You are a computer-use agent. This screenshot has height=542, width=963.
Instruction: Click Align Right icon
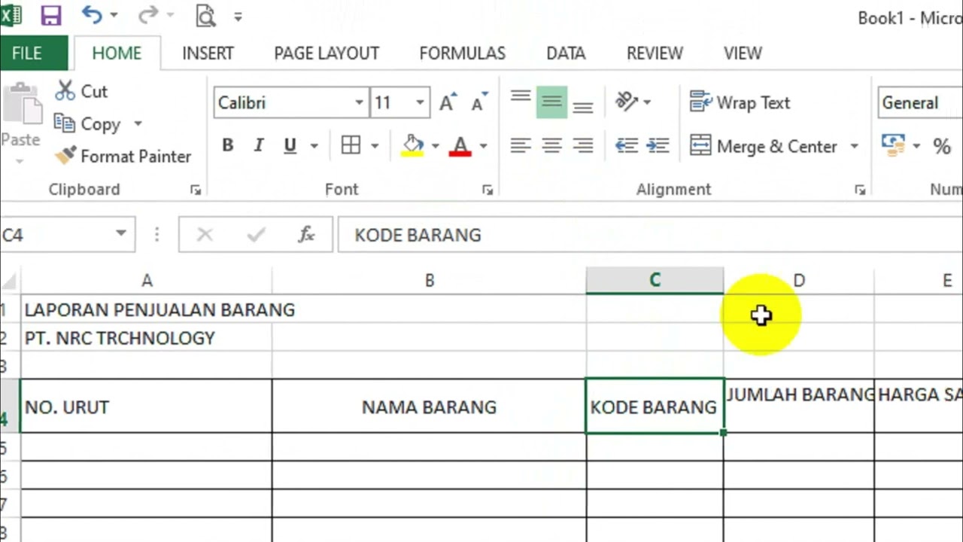(583, 146)
